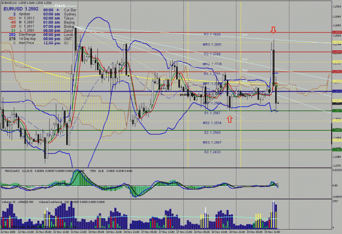Click the VolumeOverNormal indicator label
The width and height of the screenshot is (342, 234).
point(53,202)
